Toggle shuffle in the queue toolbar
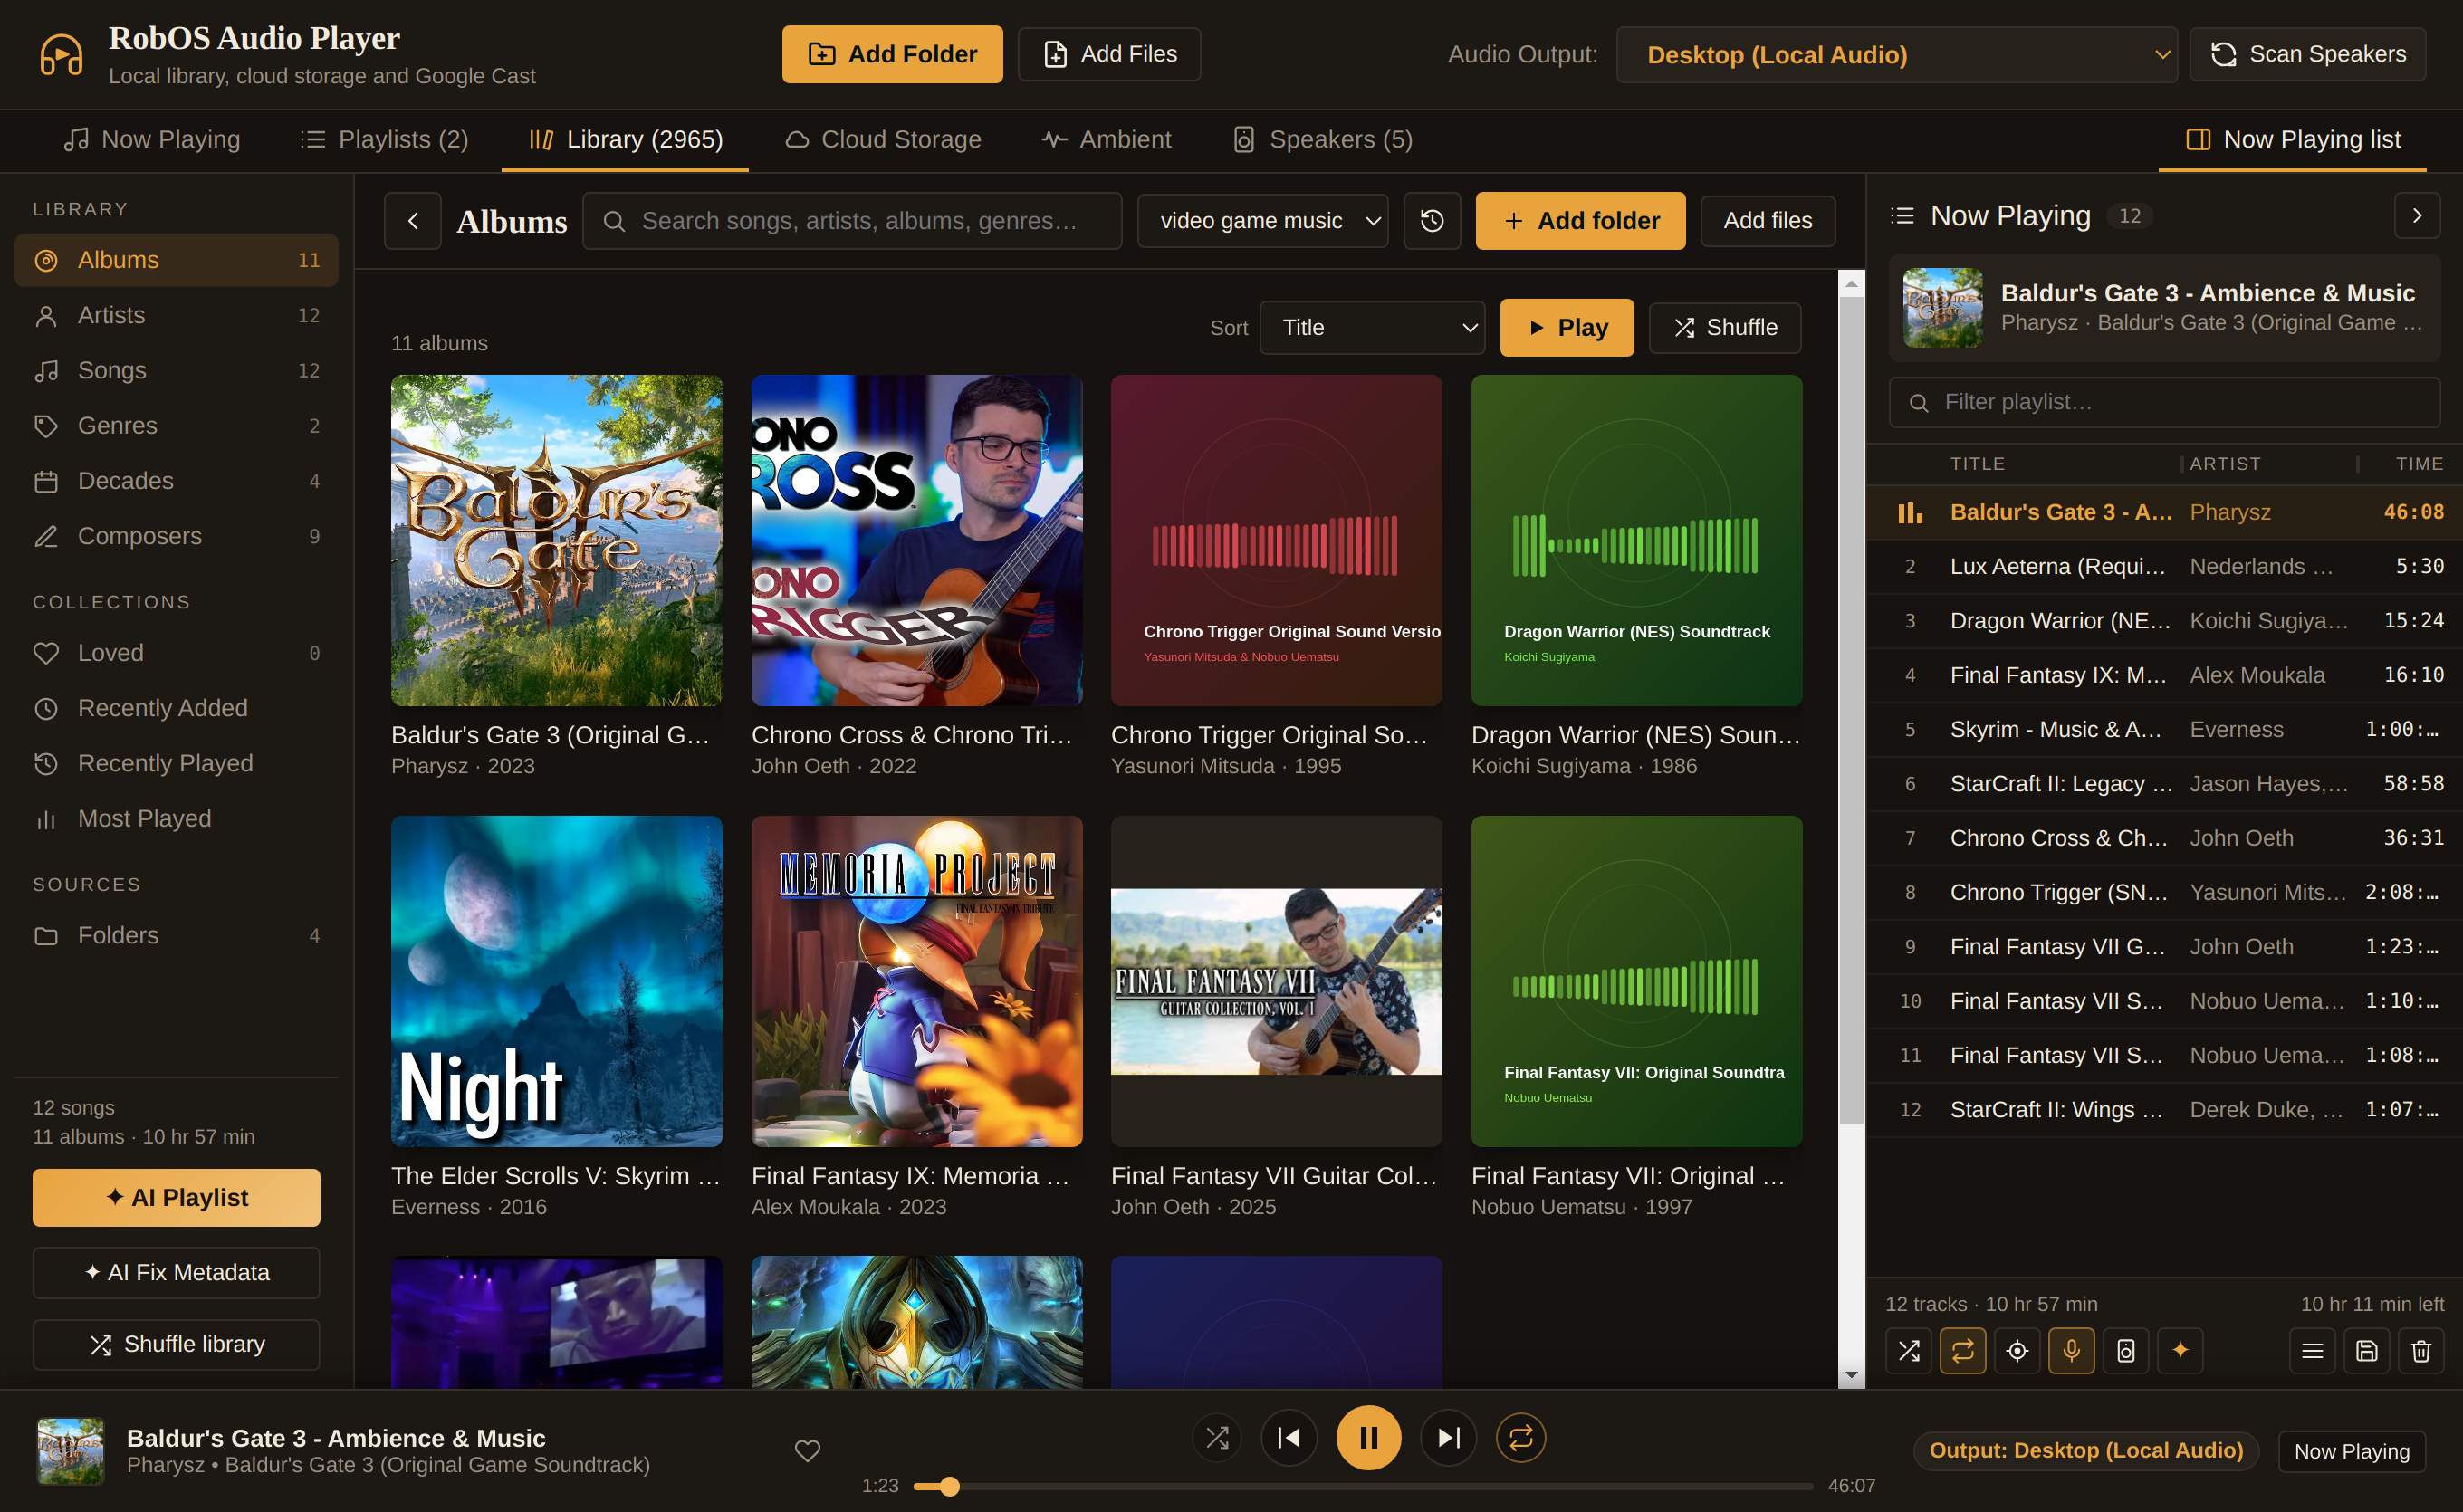The image size is (2463, 1512). pos(1908,1351)
